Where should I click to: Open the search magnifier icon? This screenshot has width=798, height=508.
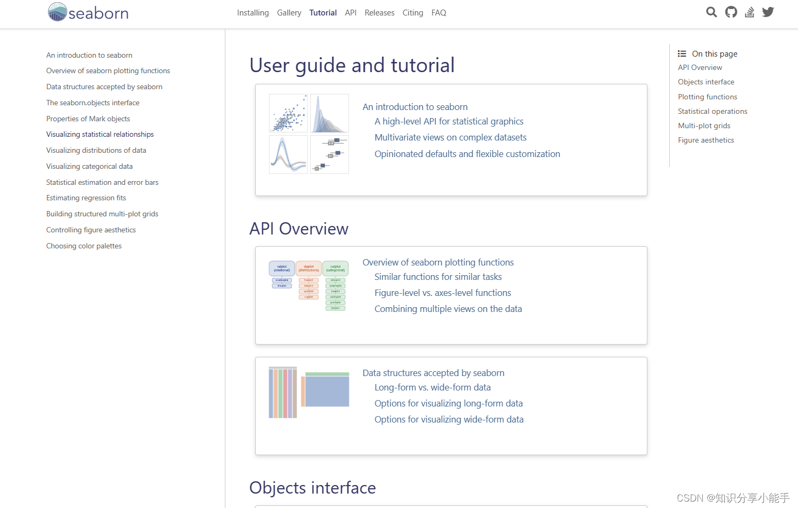711,12
